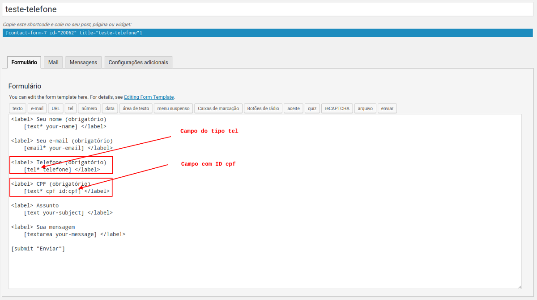The image size is (537, 300).
Task: Insert a Botões de rádio field
Action: point(263,108)
